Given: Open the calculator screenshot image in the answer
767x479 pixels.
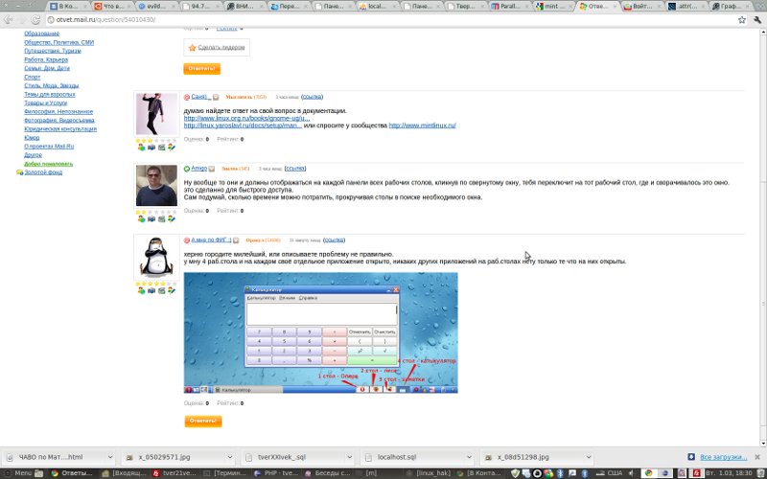Looking at the screenshot, I should (320, 332).
